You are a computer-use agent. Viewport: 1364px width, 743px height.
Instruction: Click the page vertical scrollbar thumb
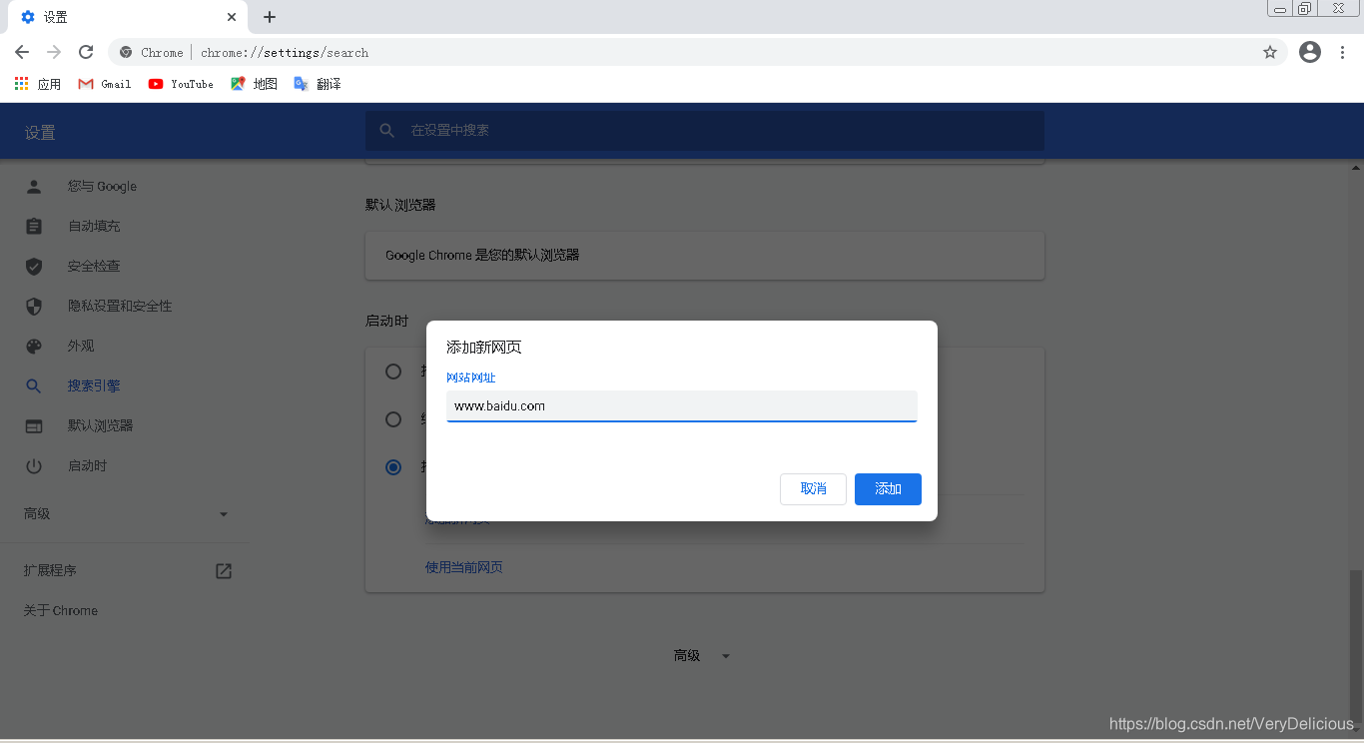tap(1355, 644)
